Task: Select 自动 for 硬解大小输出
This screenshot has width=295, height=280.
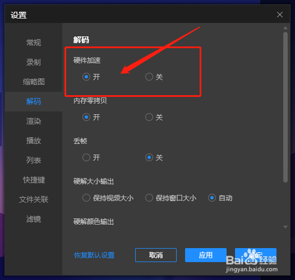Action: (212, 198)
